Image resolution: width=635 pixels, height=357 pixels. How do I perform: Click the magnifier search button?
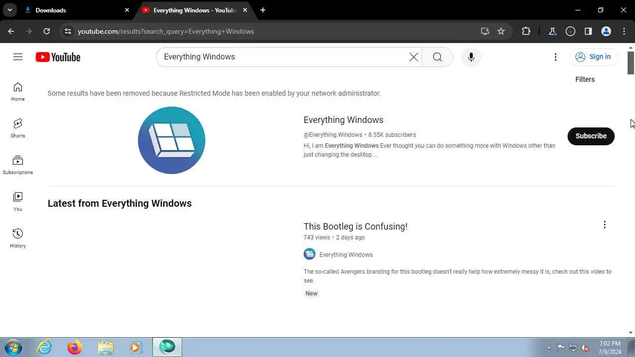coord(437,57)
